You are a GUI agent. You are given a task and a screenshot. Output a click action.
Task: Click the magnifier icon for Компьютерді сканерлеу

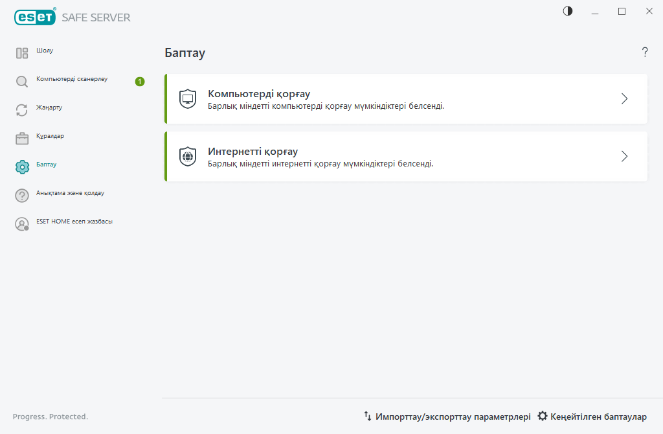[x=22, y=82]
